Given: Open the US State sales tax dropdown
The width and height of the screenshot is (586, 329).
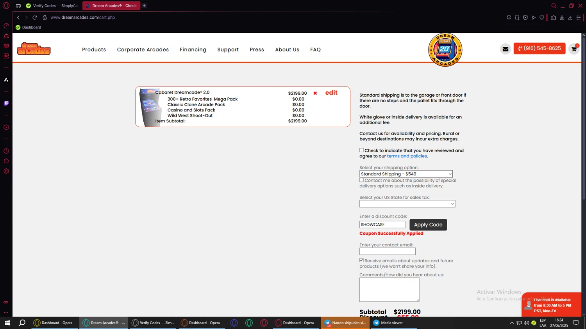Looking at the screenshot, I should click(407, 204).
